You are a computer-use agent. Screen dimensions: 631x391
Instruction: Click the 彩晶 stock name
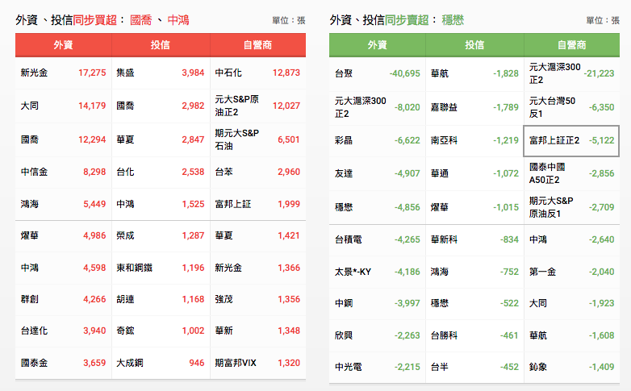coord(344,140)
